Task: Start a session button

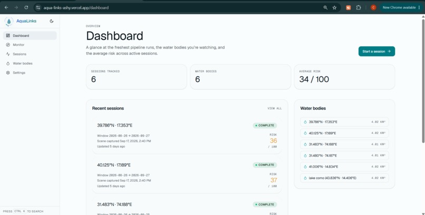Action: point(376,51)
